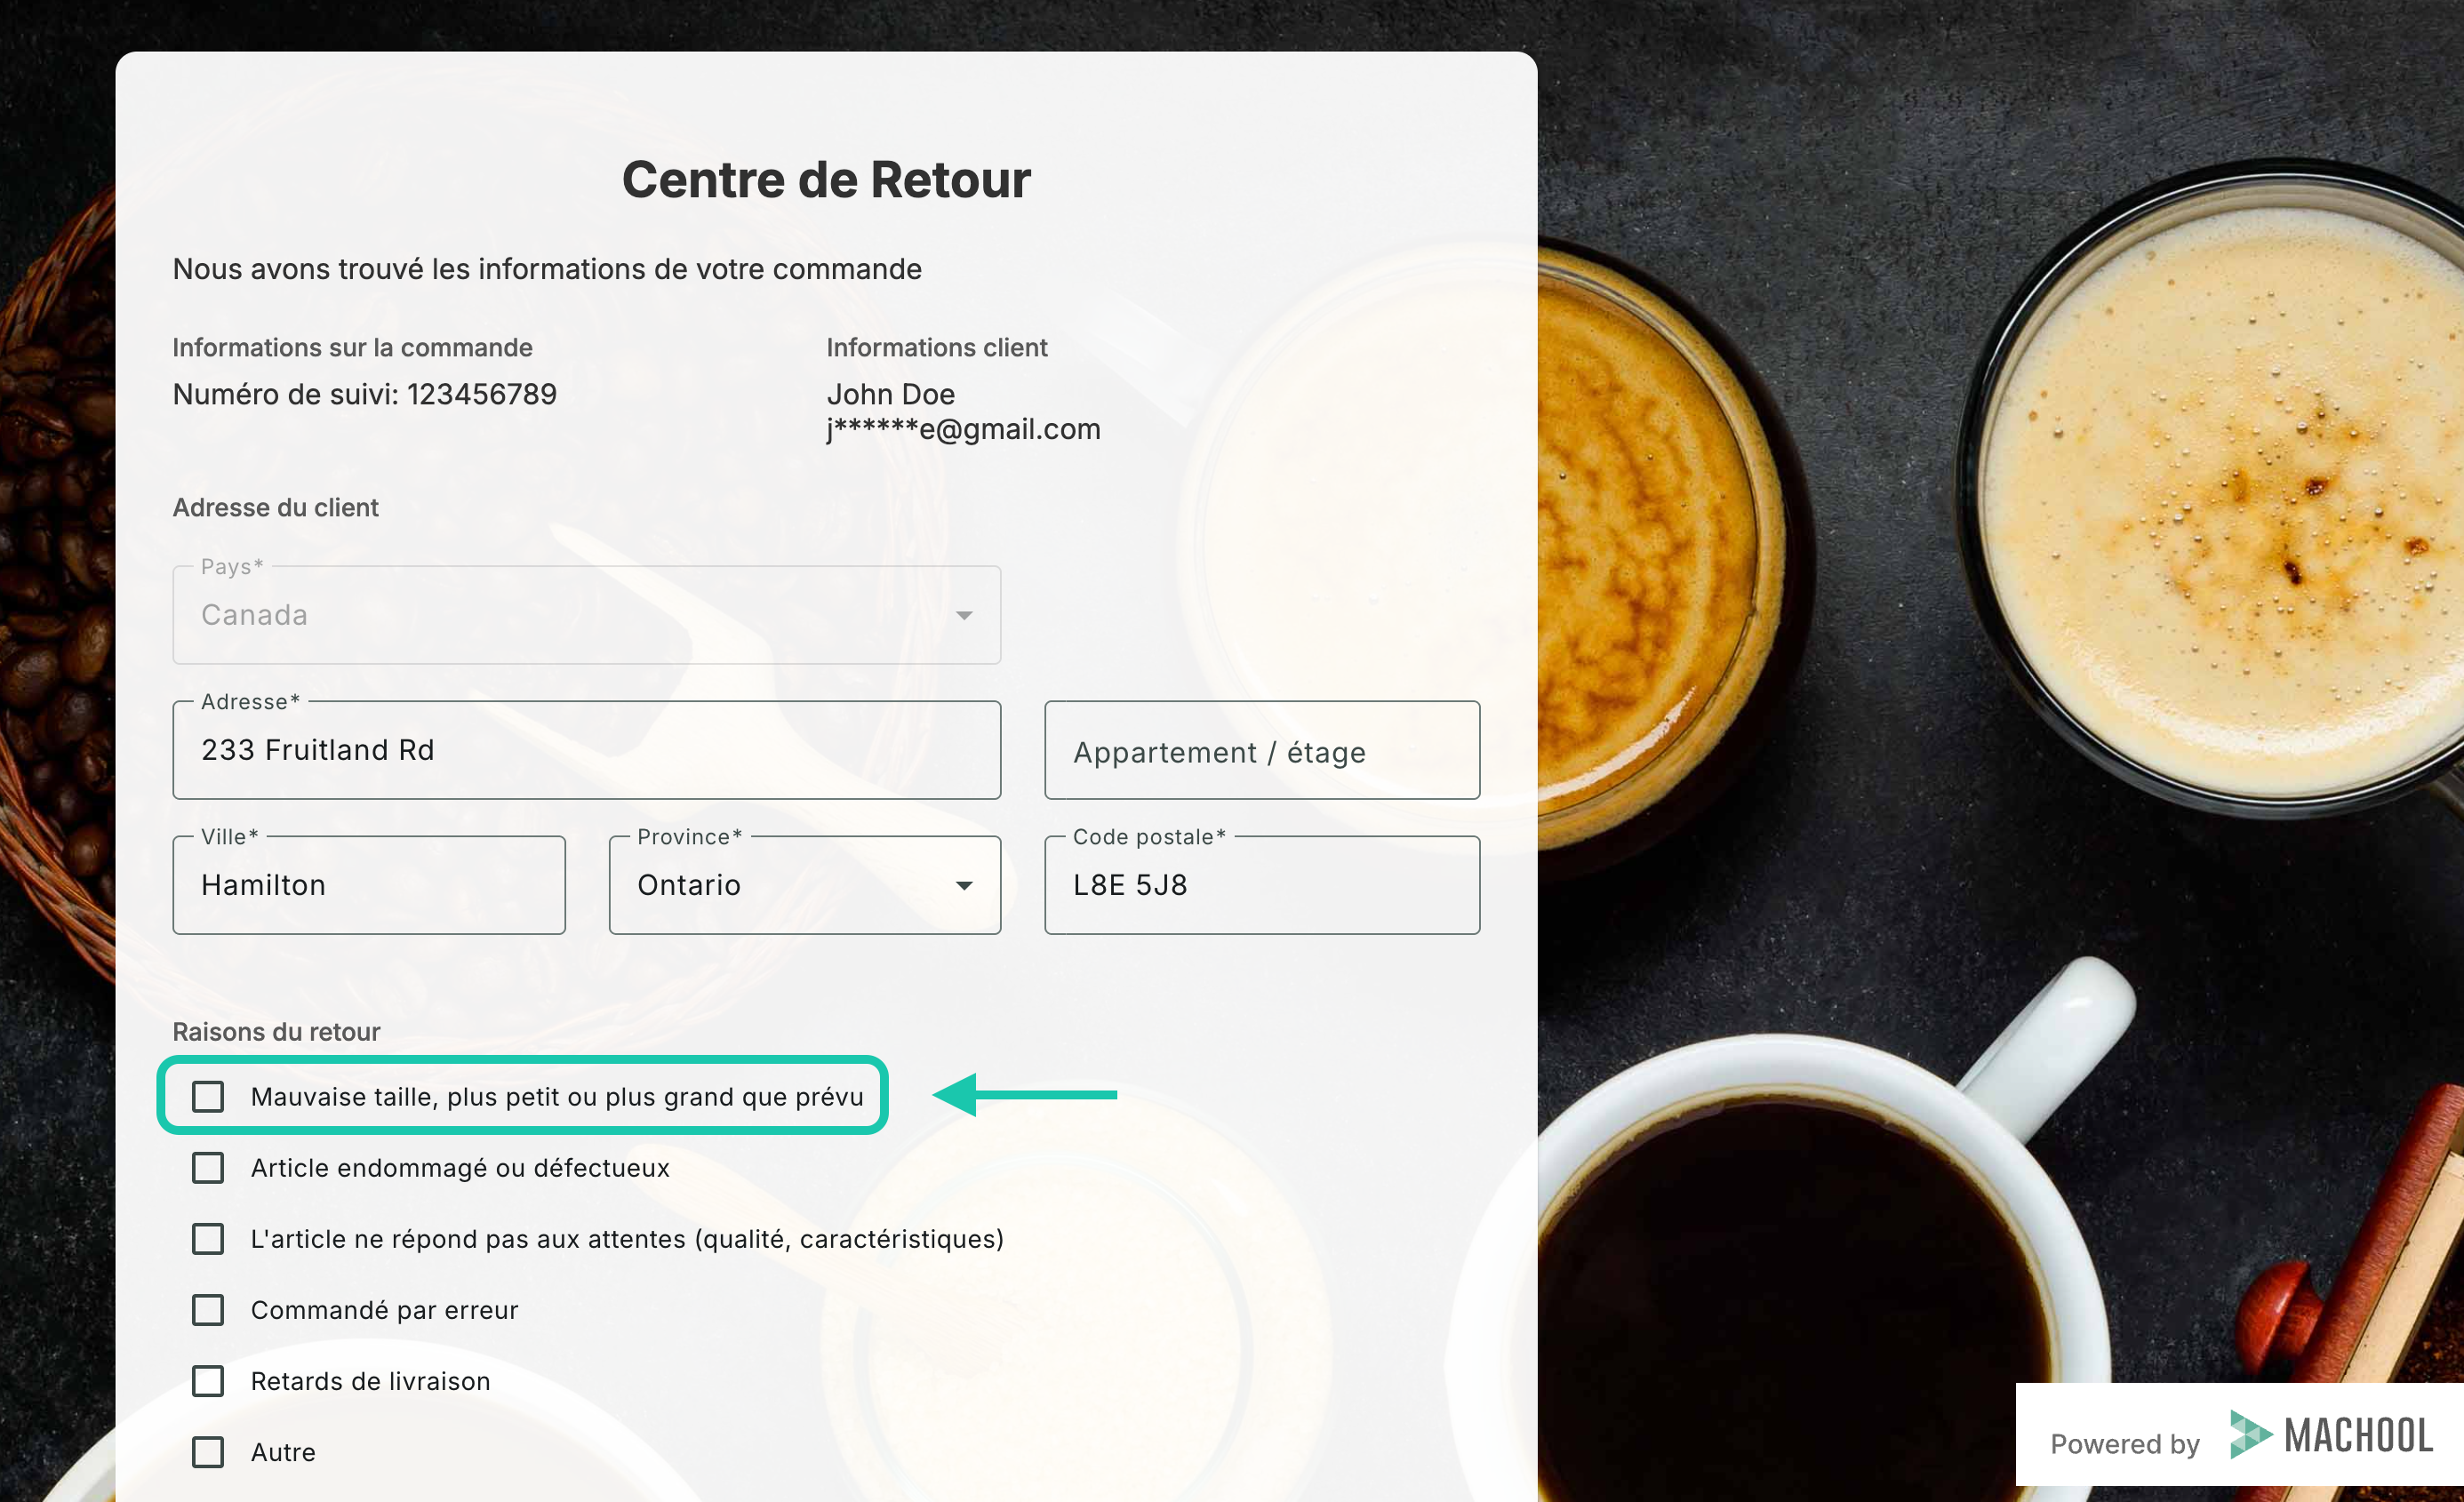
Task: Enable the 'Retards de livraison' checkbox
Action: coord(208,1380)
